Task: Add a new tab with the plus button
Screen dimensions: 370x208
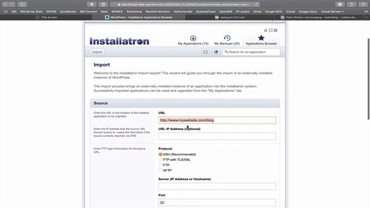Action: 367,17
